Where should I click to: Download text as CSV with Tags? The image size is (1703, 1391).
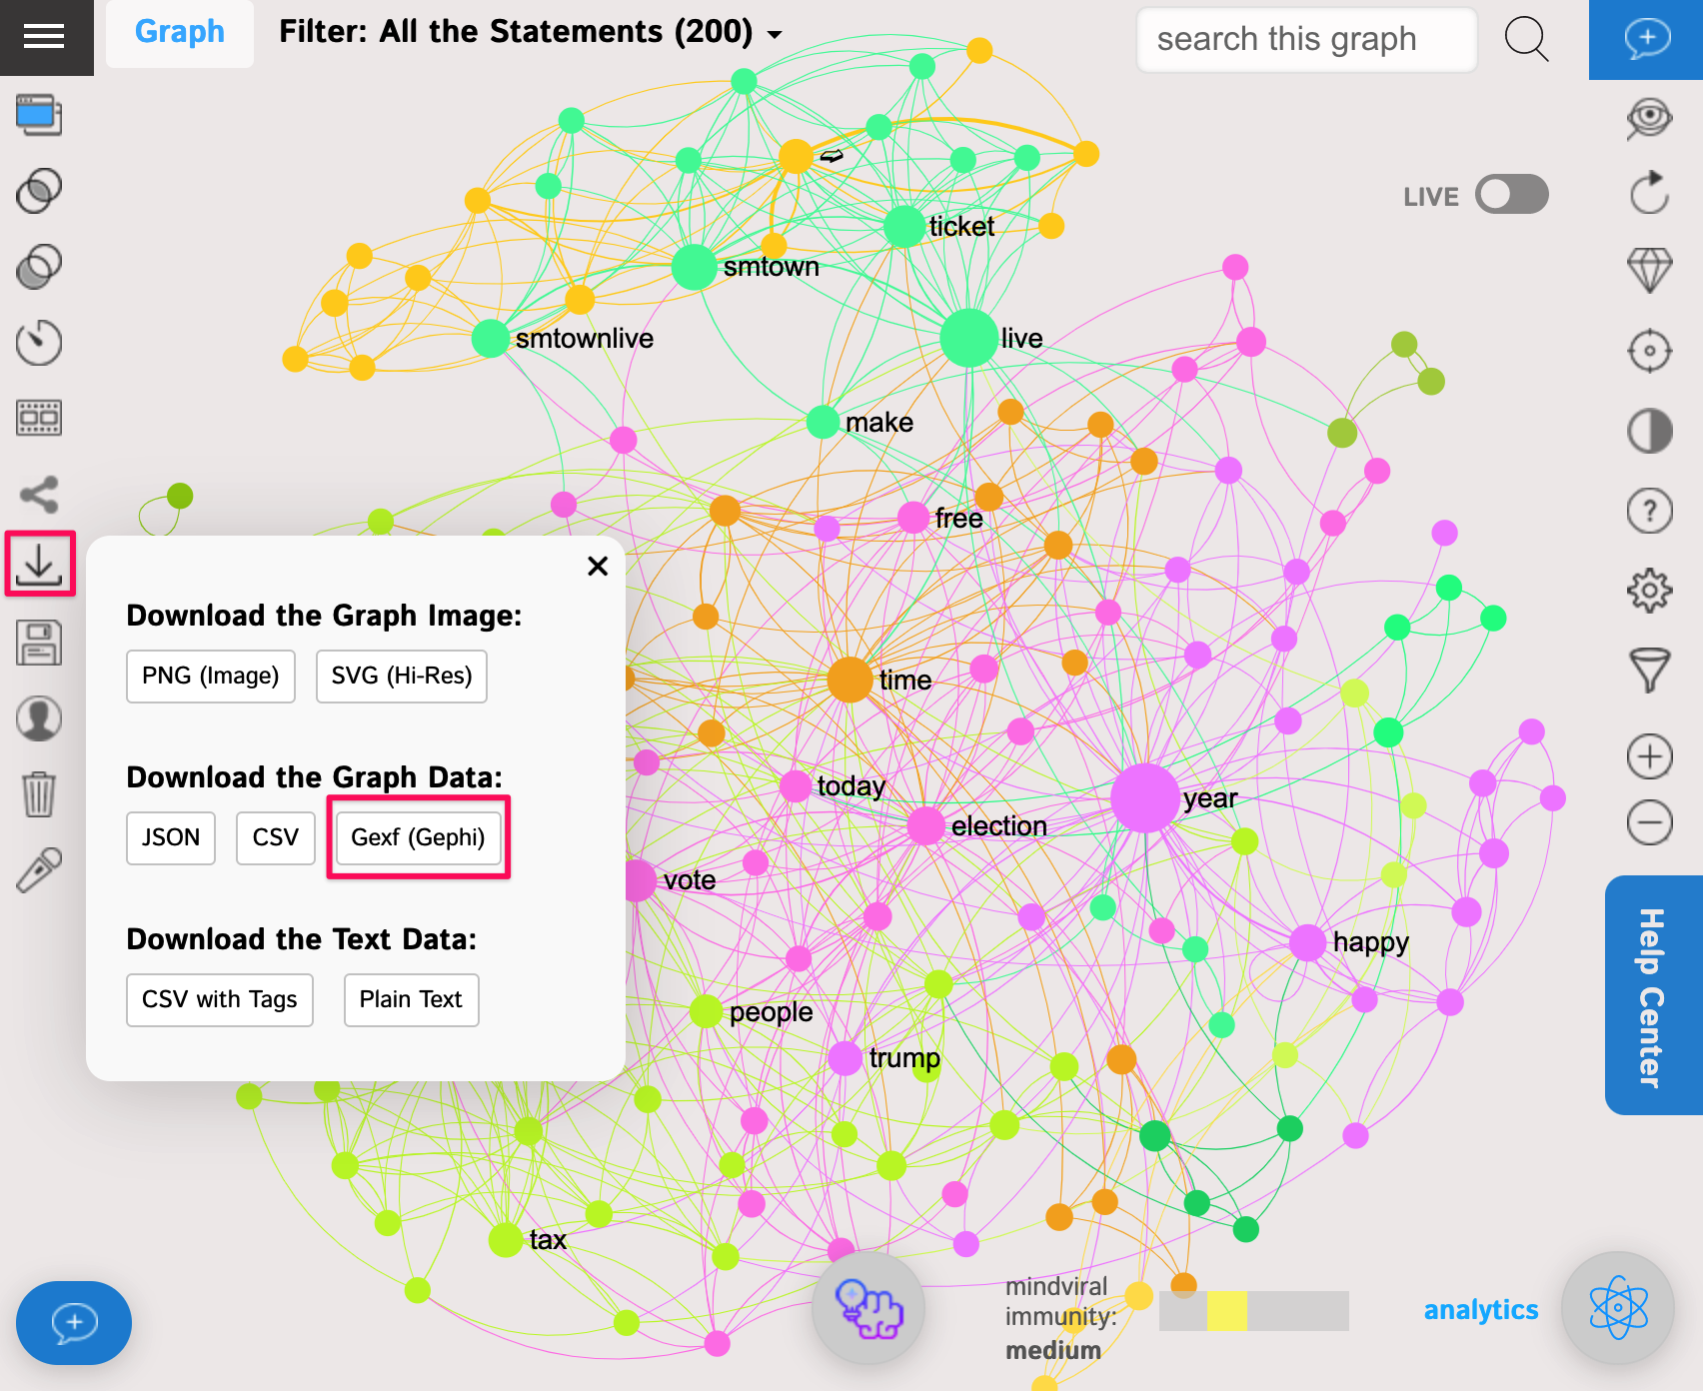click(x=220, y=1000)
